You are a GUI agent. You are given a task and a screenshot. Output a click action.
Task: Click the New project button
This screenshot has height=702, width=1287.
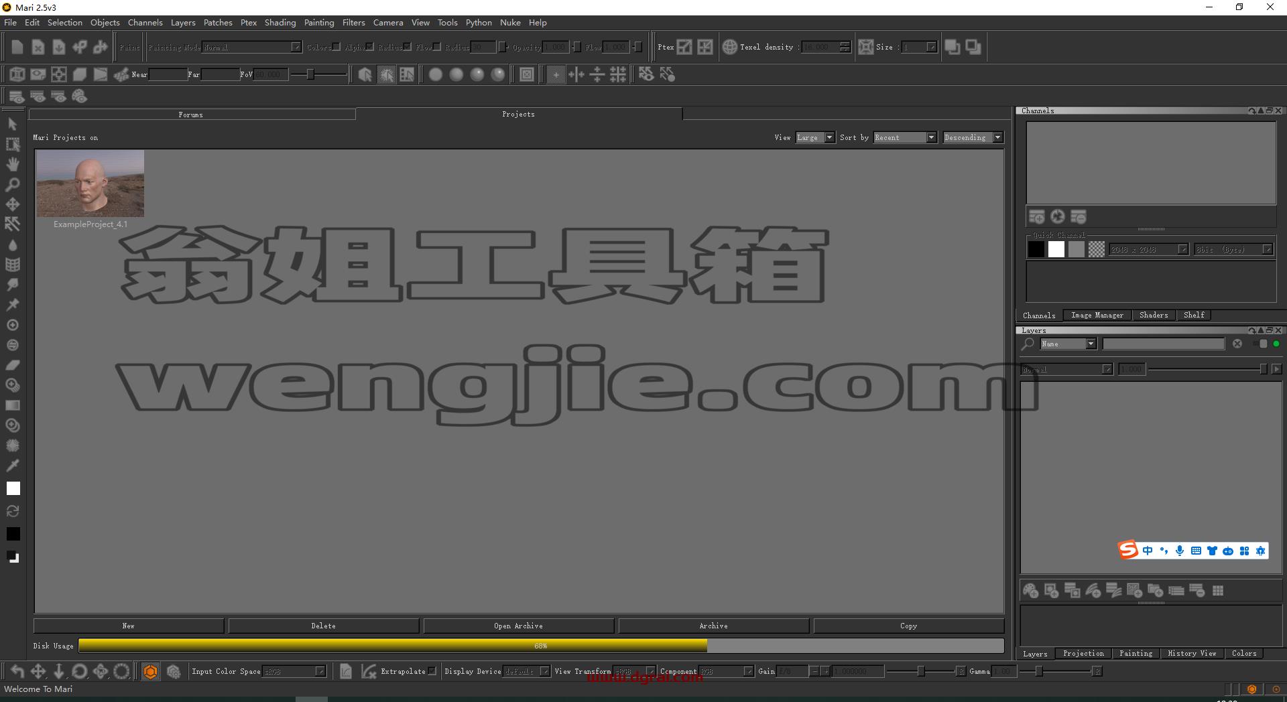tap(129, 626)
